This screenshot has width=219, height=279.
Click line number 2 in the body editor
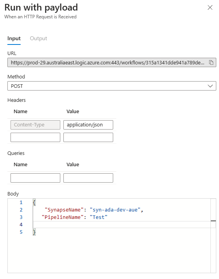(x=21, y=210)
